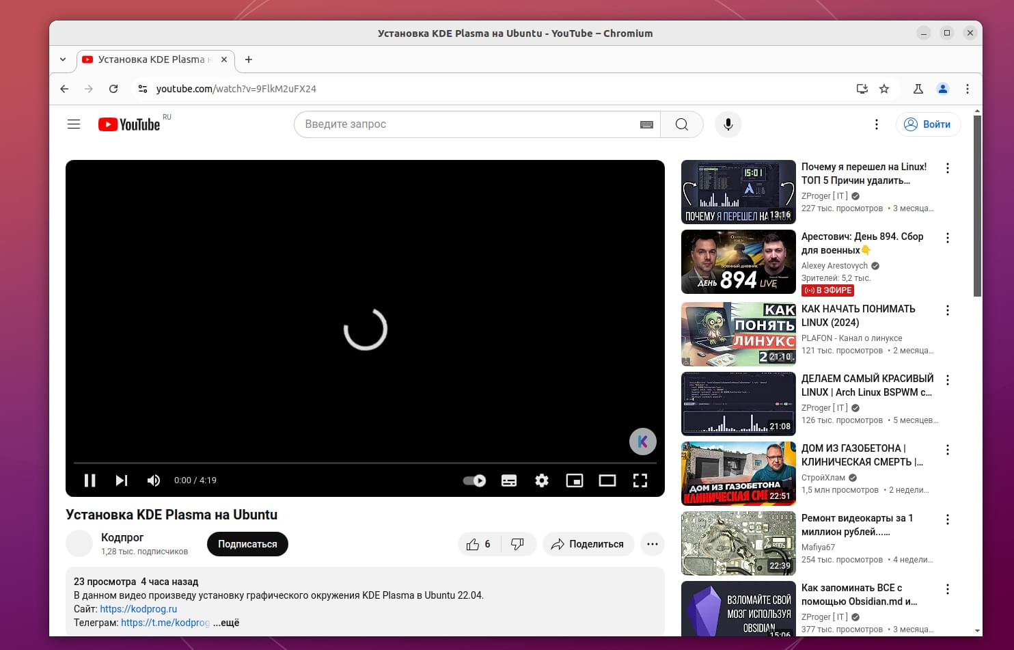Switch to miniplayer mode

(575, 480)
